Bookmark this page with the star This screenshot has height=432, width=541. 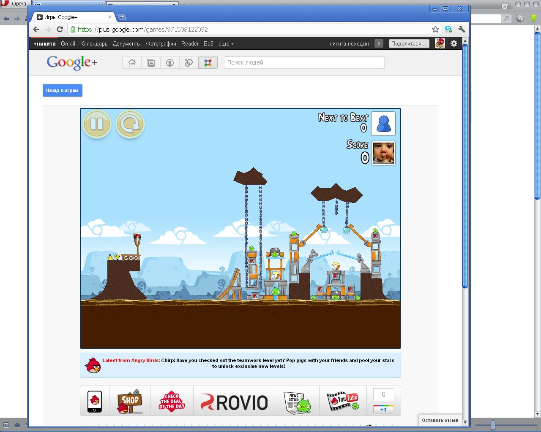[x=435, y=29]
